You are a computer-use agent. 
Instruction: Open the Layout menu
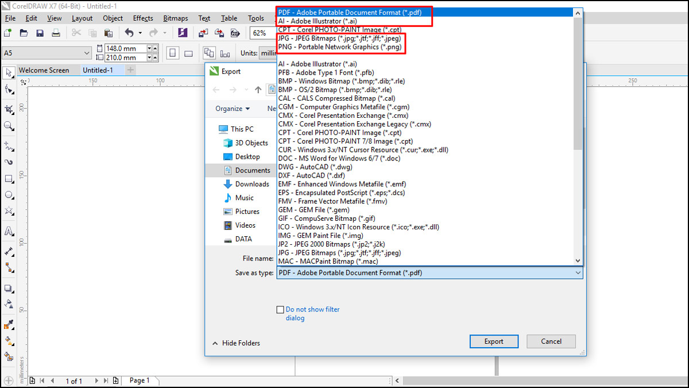click(82, 18)
